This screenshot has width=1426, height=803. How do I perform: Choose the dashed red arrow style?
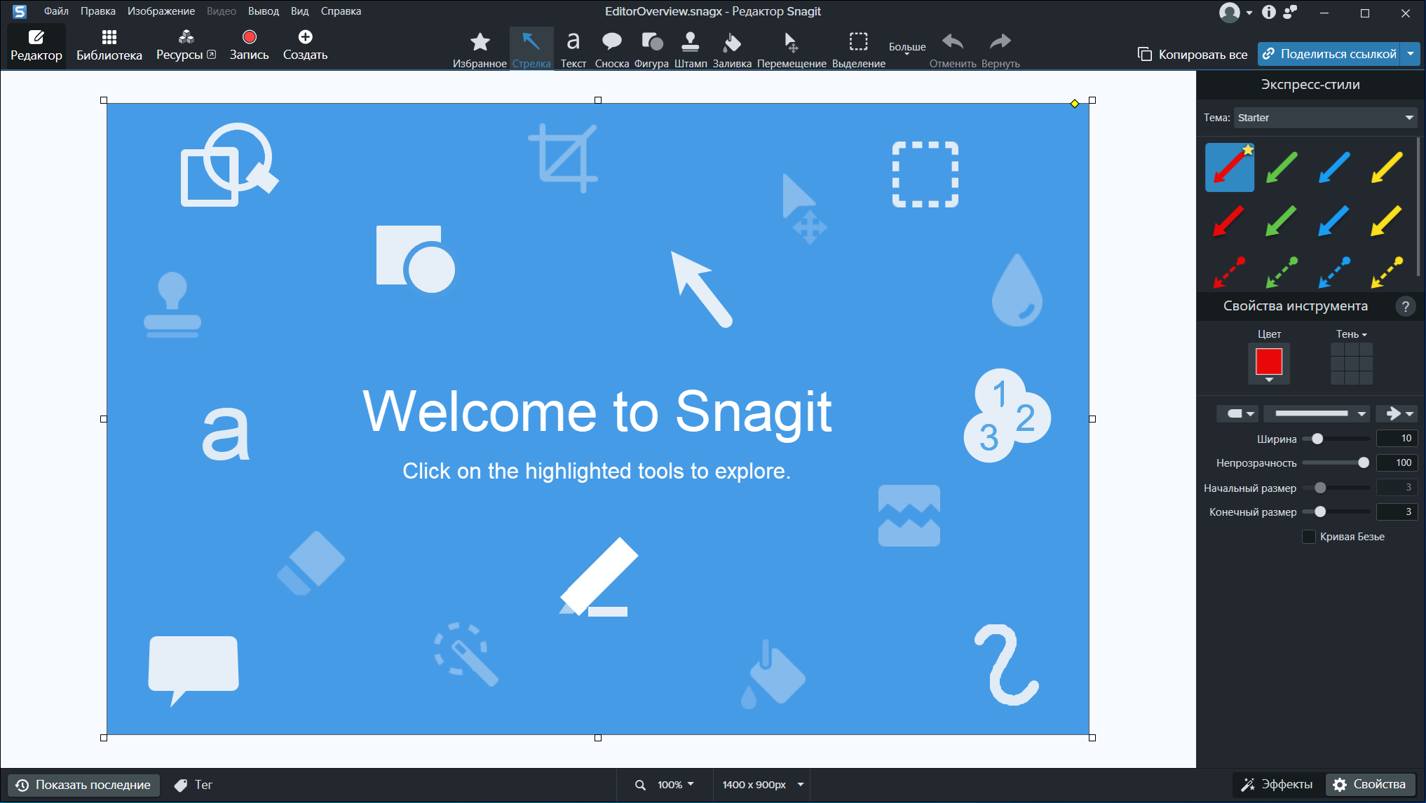pos(1230,272)
